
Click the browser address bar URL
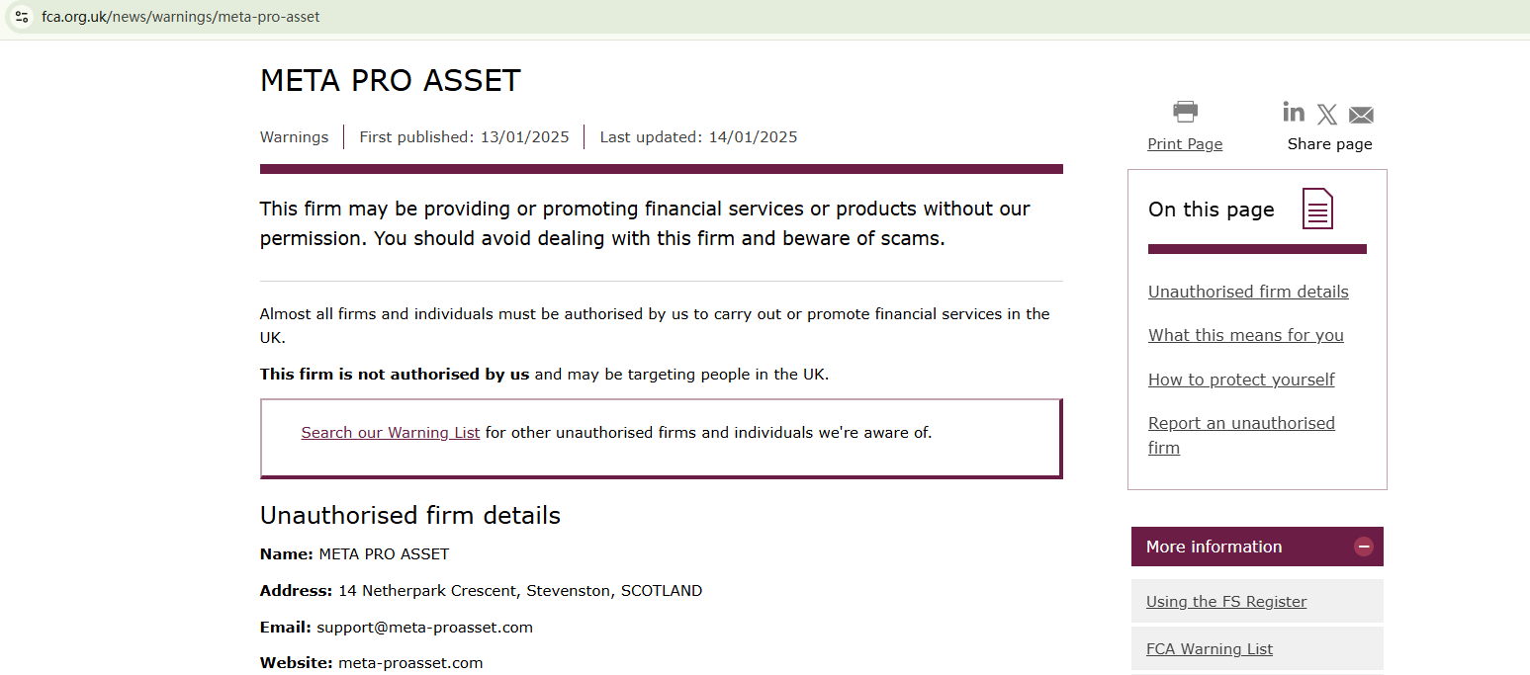(x=181, y=17)
